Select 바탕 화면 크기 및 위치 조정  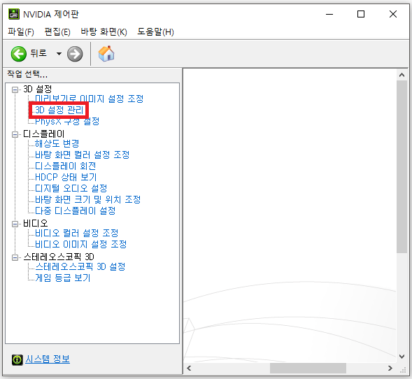point(88,199)
